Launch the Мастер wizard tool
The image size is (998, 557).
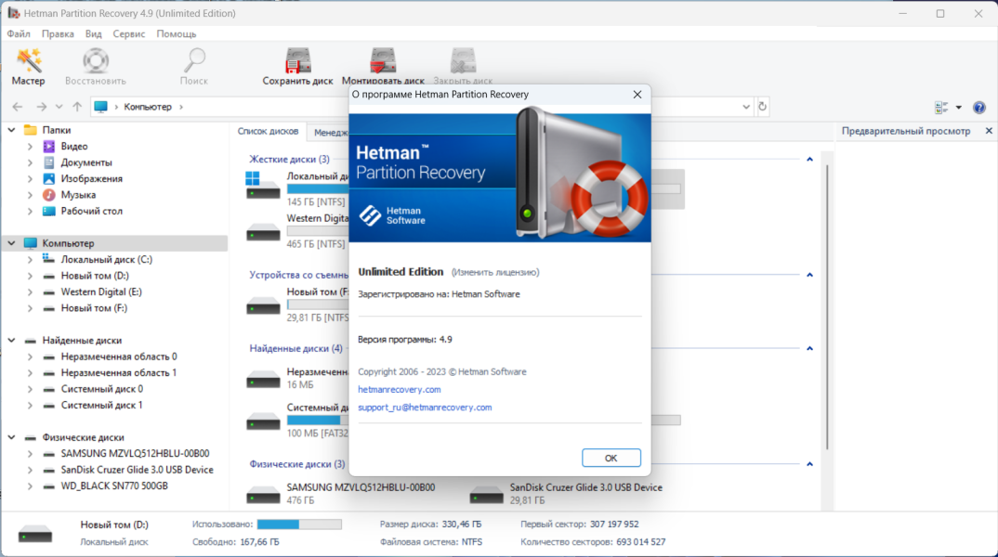point(29,67)
